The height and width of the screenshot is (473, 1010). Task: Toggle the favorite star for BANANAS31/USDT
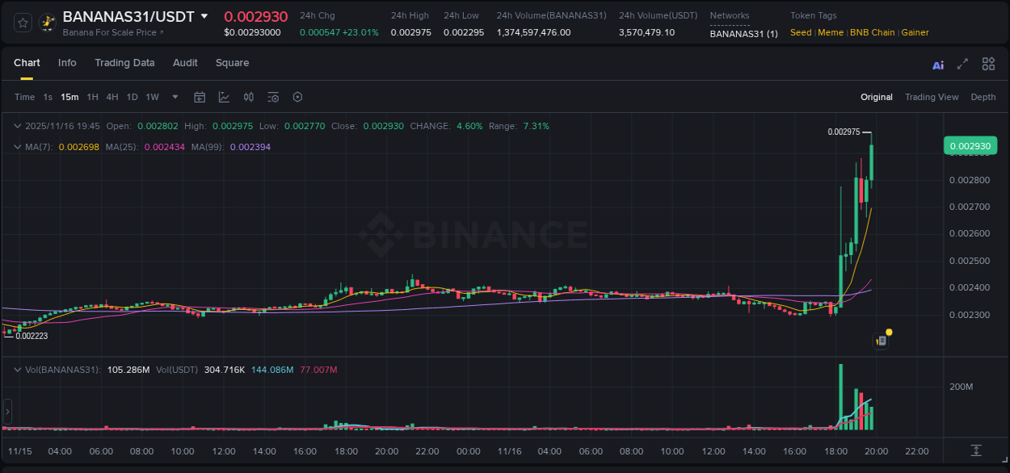click(22, 22)
